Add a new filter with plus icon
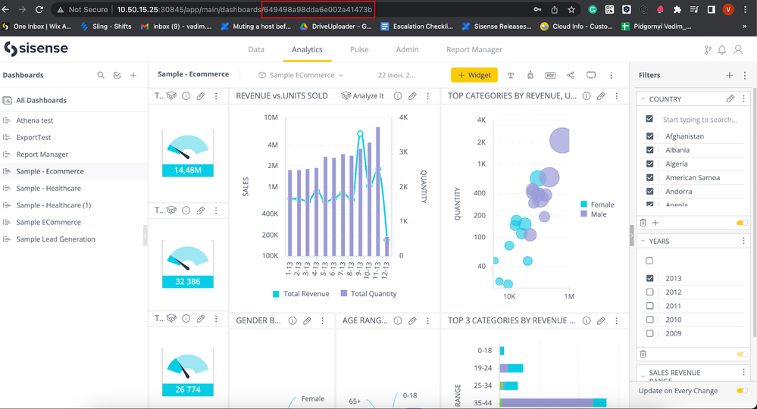The height and width of the screenshot is (409, 757). pyautogui.click(x=730, y=75)
